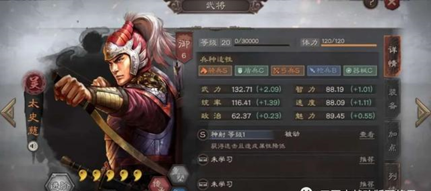Close the 武将 panel with X
Screen dimensions: 431x191
[392, 4]
